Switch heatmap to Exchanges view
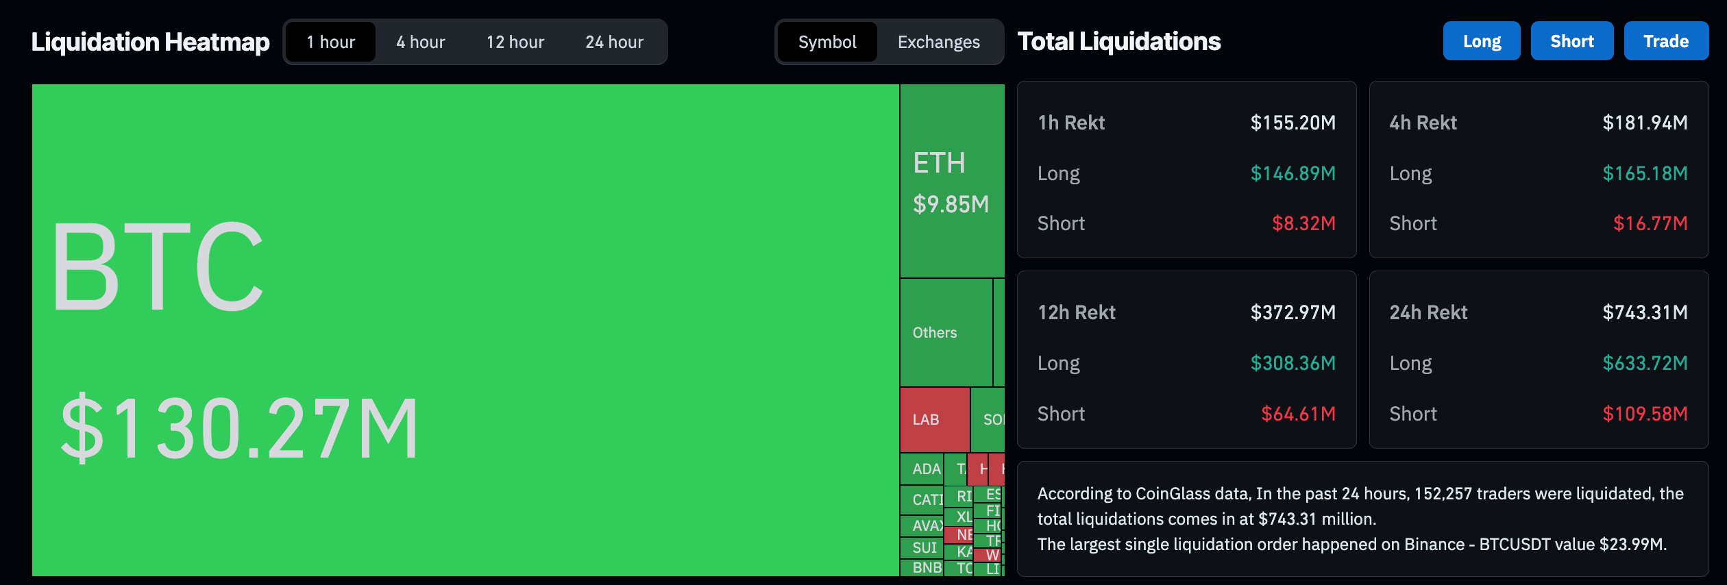 tap(938, 42)
